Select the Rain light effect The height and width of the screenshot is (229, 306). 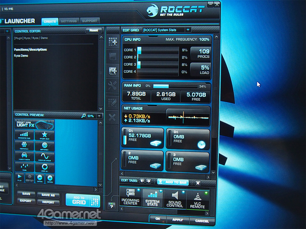pyautogui.click(x=25, y=167)
